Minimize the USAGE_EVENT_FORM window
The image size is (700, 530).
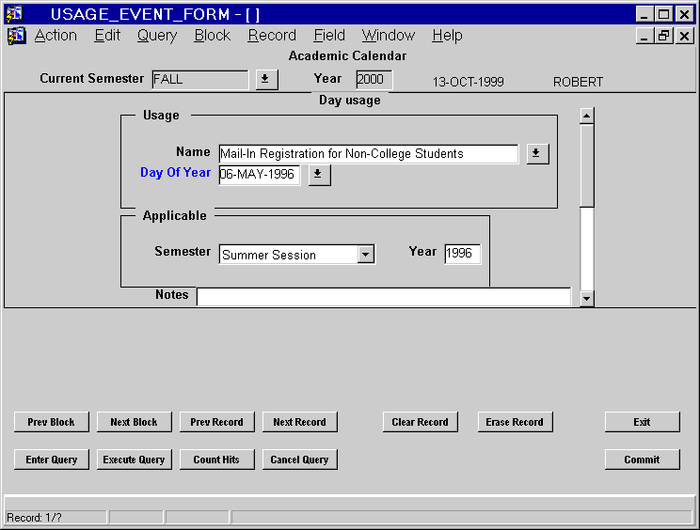644,14
